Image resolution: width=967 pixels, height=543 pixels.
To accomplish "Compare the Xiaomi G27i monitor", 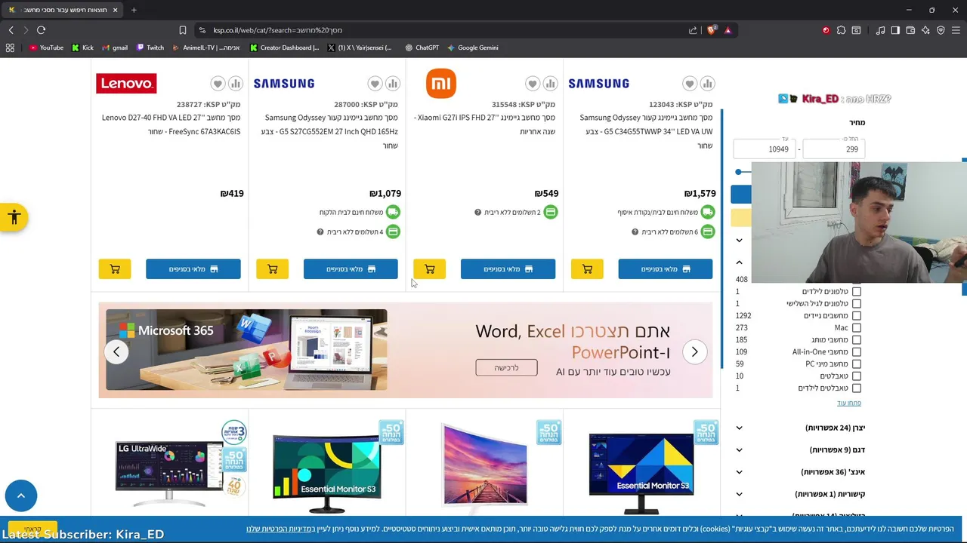I will pyautogui.click(x=551, y=84).
